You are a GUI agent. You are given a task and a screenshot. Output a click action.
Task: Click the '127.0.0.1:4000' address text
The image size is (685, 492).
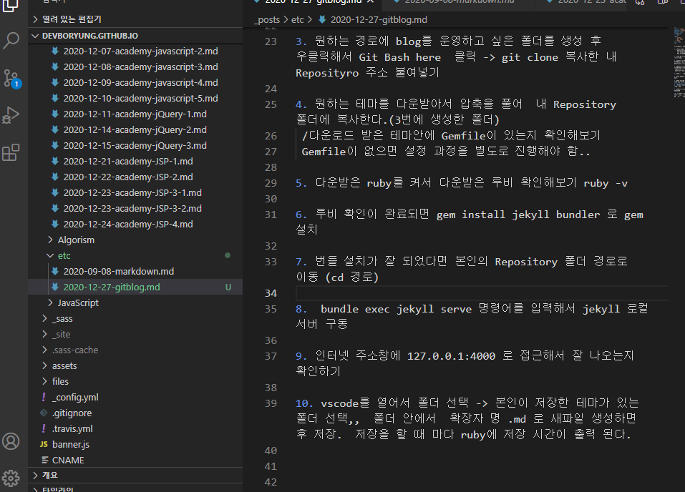[x=451, y=356]
